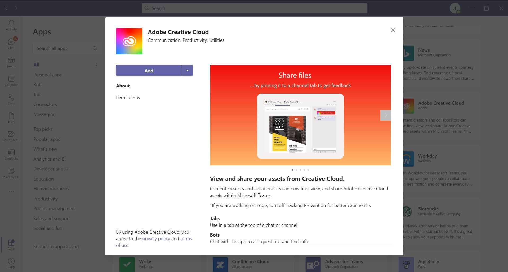The height and width of the screenshot is (272, 508).
Task: Select the About section
Action: click(123, 86)
